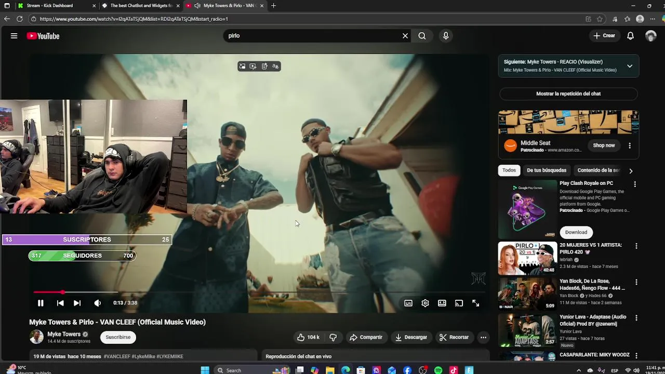The width and height of the screenshot is (665, 374).
Task: Pause the video with the pause button
Action: pyautogui.click(x=41, y=303)
